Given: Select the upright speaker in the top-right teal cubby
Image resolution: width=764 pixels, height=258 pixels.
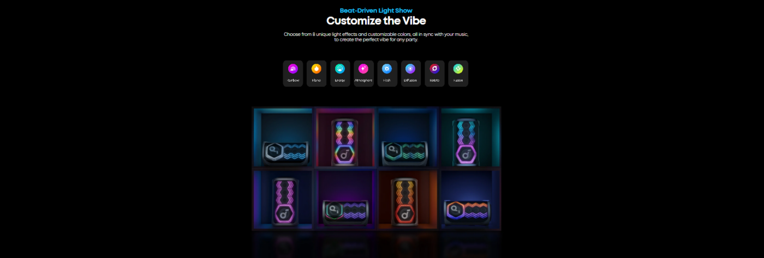Looking at the screenshot, I should pos(465,142).
